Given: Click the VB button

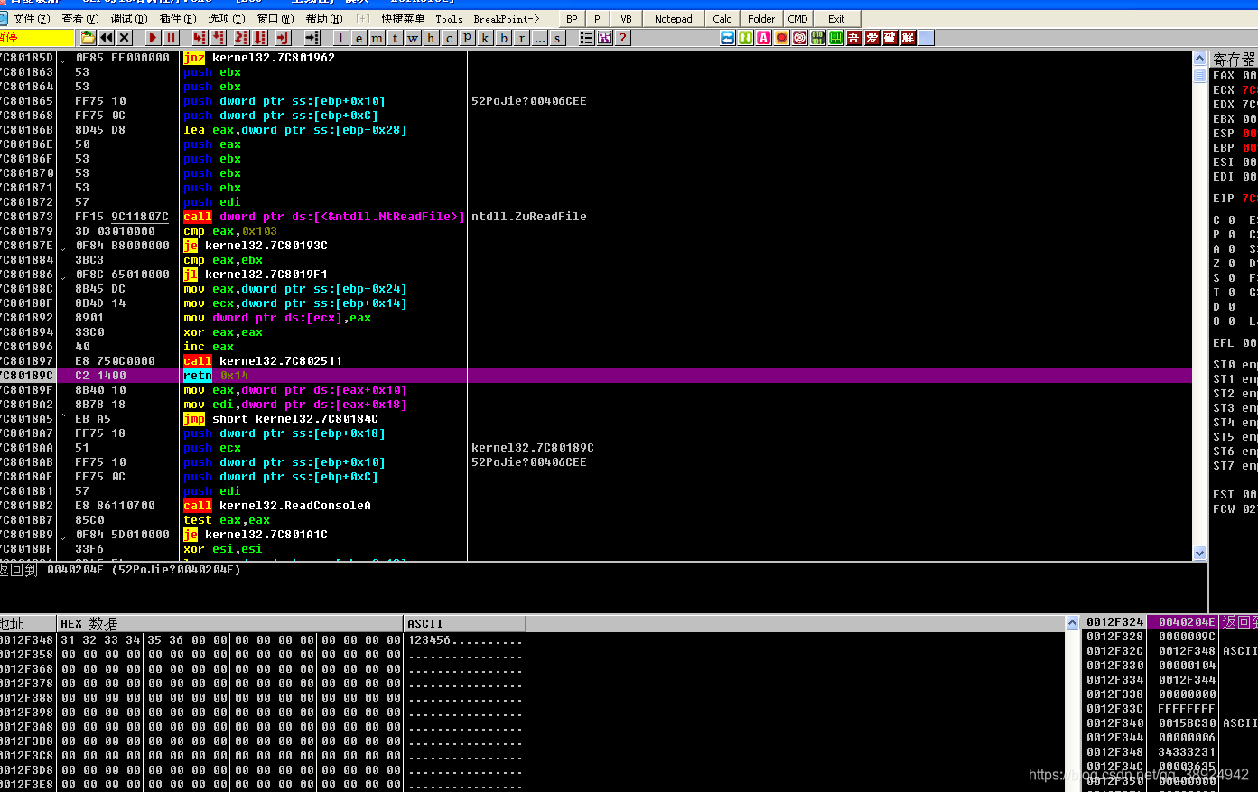Looking at the screenshot, I should pos(626,18).
